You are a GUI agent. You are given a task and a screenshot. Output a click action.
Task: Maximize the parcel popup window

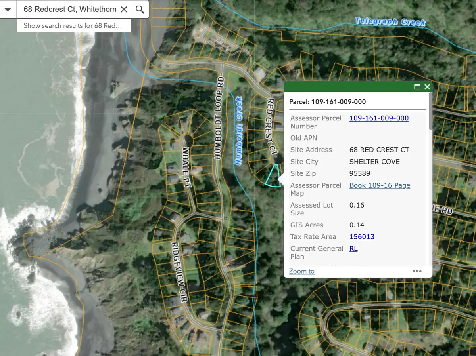tap(417, 87)
